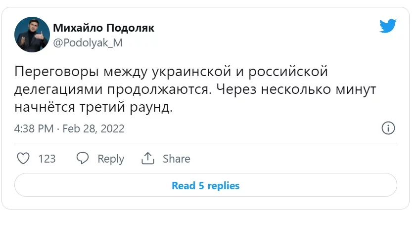Click the reply speech bubble icon

click(x=83, y=159)
